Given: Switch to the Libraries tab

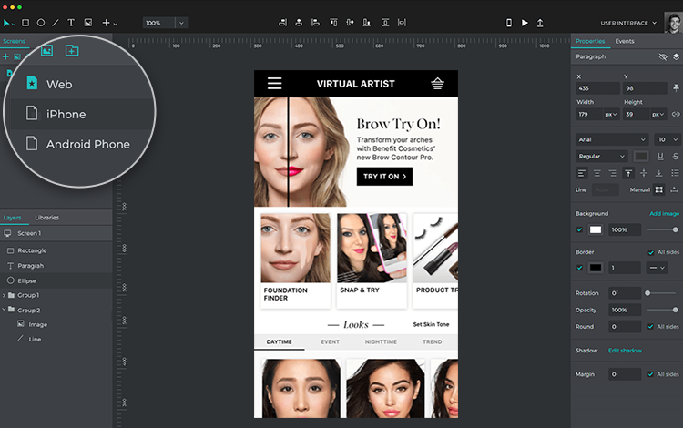Looking at the screenshot, I should point(46,218).
